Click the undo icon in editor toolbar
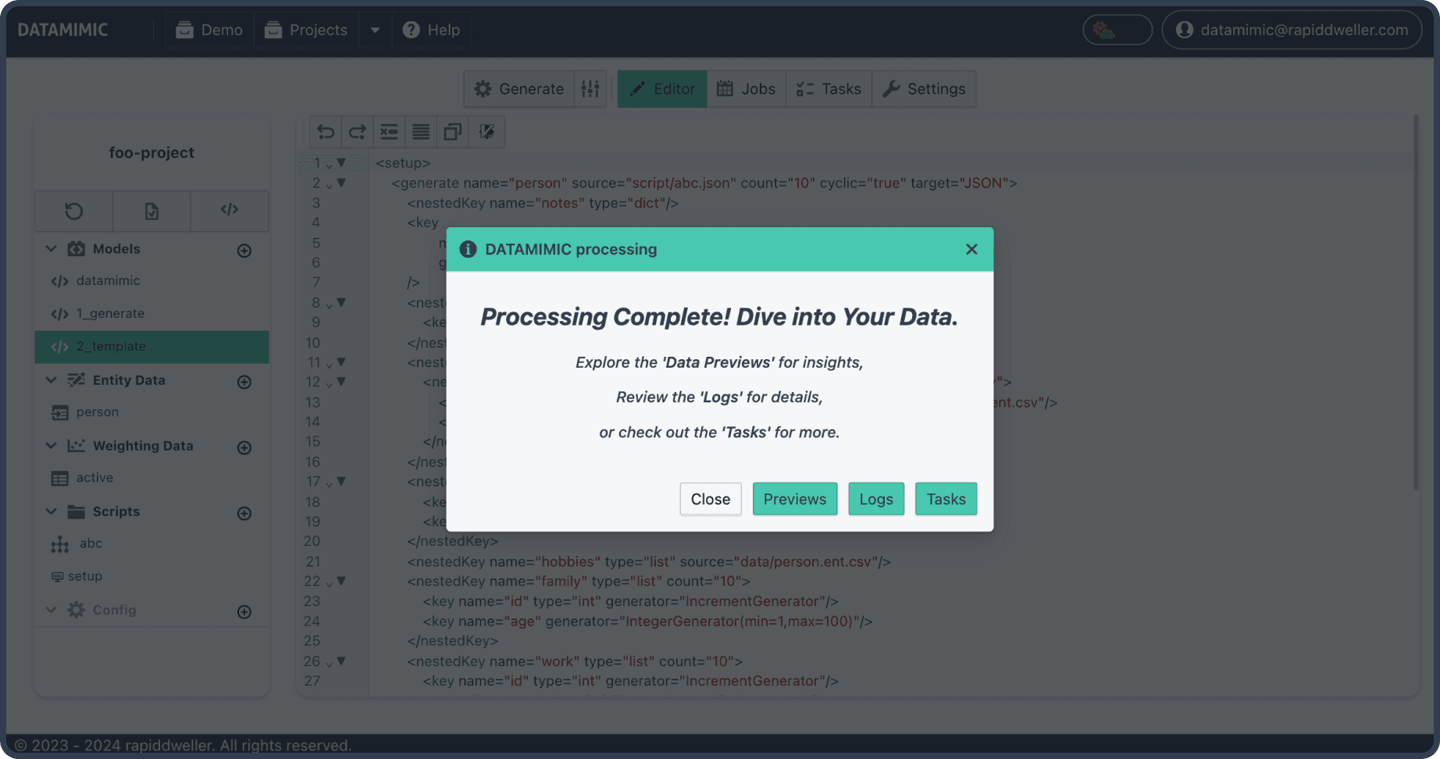 tap(326, 132)
